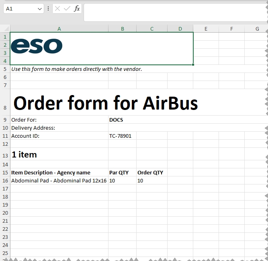Click the green fill handle of the selected range
Image resolution: width=268 pixels, height=261 pixels.
[x=193, y=64]
